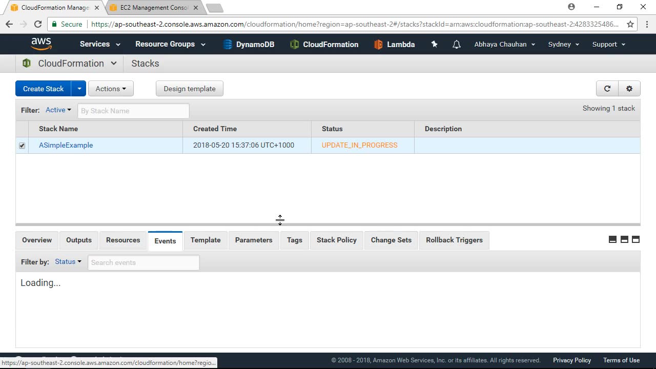Switch to the Outputs tab
This screenshot has width=656, height=369.
tap(79, 240)
